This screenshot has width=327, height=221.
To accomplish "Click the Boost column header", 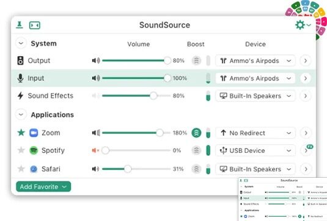I will [196, 44].
